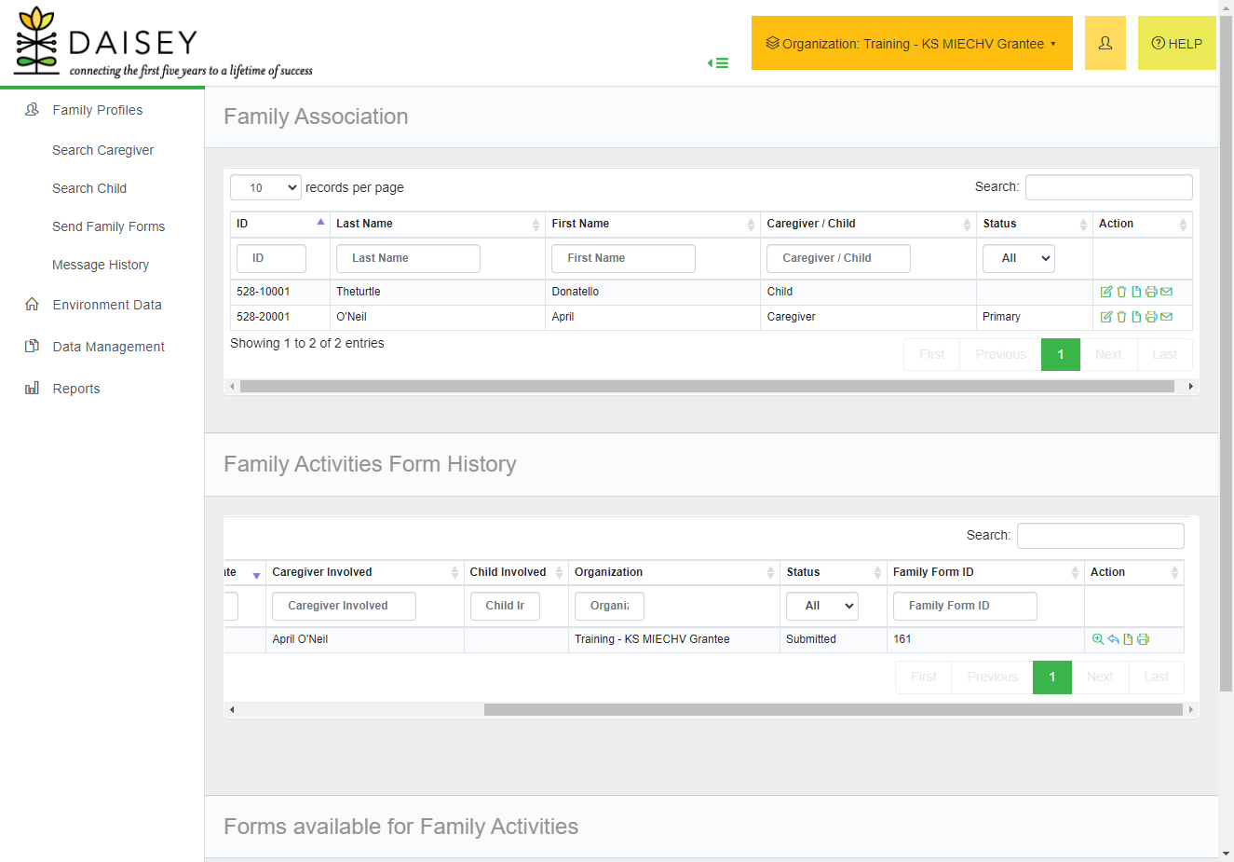The width and height of the screenshot is (1234, 862).
Task: Sort by Caregiver / Child column
Action: click(x=869, y=224)
